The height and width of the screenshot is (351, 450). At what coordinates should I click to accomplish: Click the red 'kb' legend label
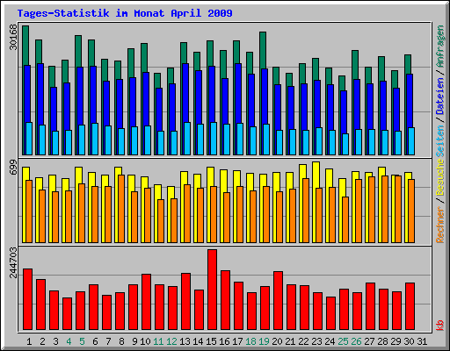click(x=440, y=326)
